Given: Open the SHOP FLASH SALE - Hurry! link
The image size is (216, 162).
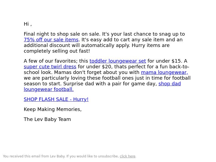Looking at the screenshot, I should 56,99.
